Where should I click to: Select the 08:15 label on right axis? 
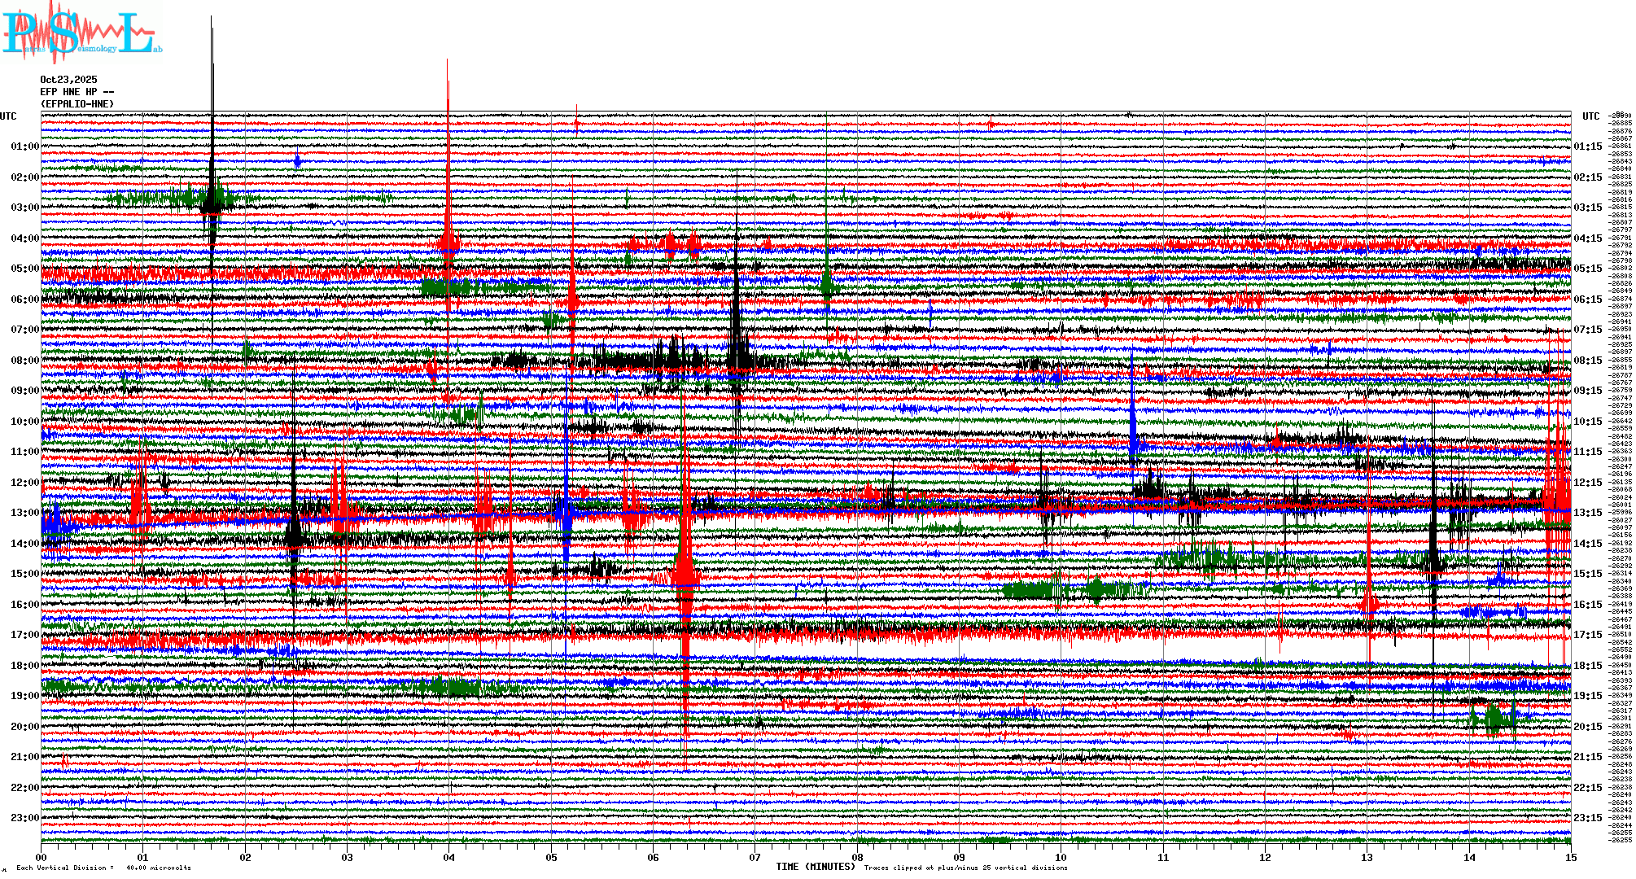(x=1587, y=361)
